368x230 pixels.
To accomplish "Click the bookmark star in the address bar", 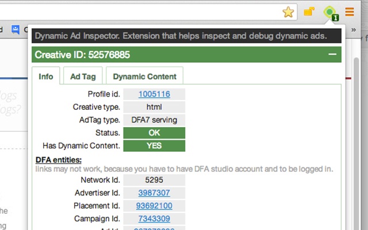I will tap(288, 11).
